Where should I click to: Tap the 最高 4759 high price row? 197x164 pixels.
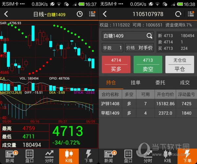(x=25, y=128)
